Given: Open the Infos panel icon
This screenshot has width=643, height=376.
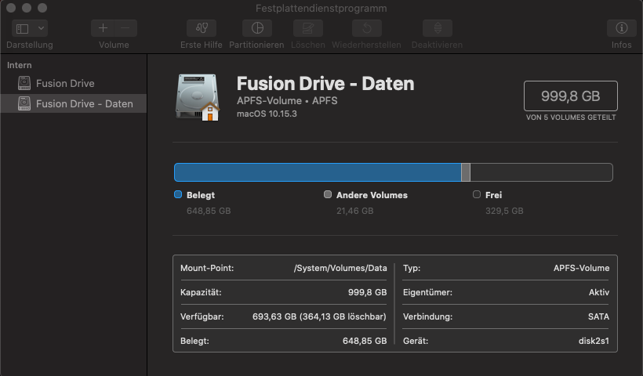Looking at the screenshot, I should point(621,28).
